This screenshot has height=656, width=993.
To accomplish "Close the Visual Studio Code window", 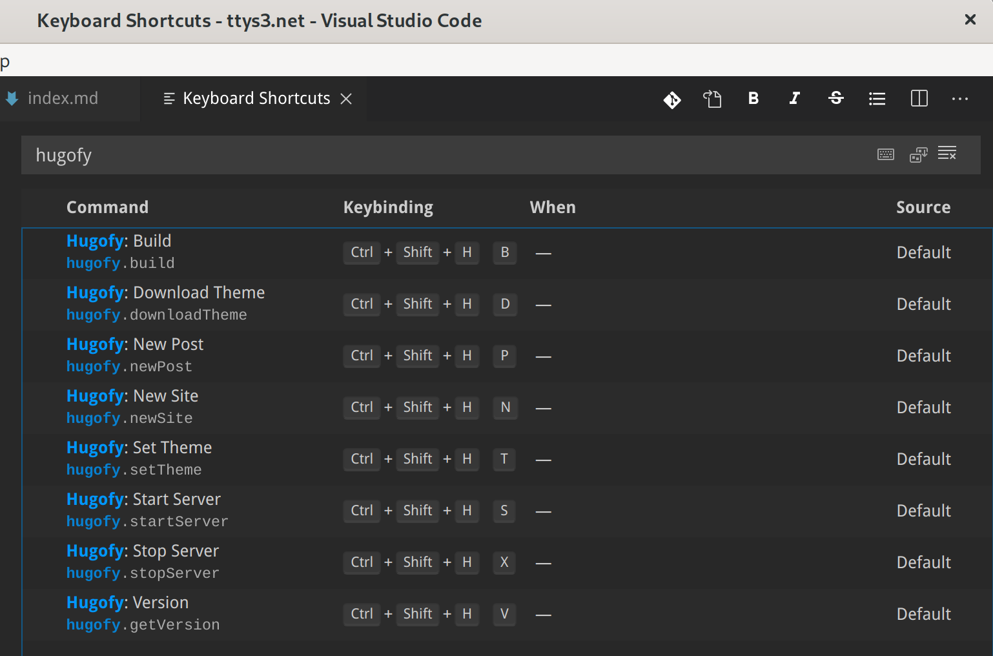I will (970, 20).
